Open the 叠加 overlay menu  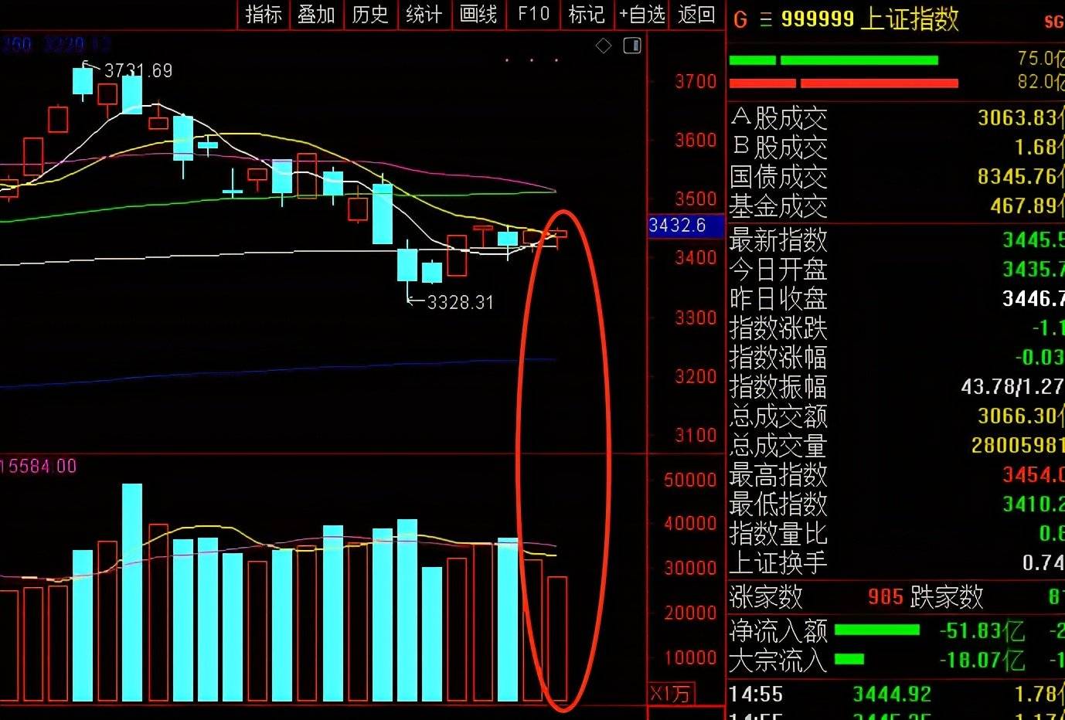[x=316, y=15]
